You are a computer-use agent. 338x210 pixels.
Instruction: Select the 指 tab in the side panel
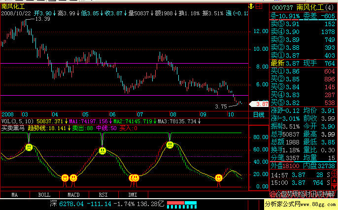(x=302, y=194)
